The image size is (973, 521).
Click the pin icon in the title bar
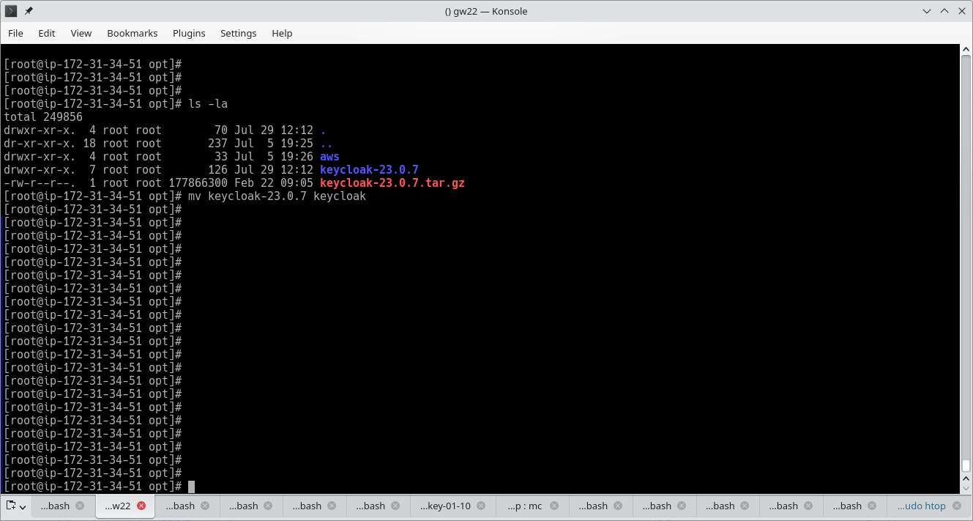coord(28,11)
